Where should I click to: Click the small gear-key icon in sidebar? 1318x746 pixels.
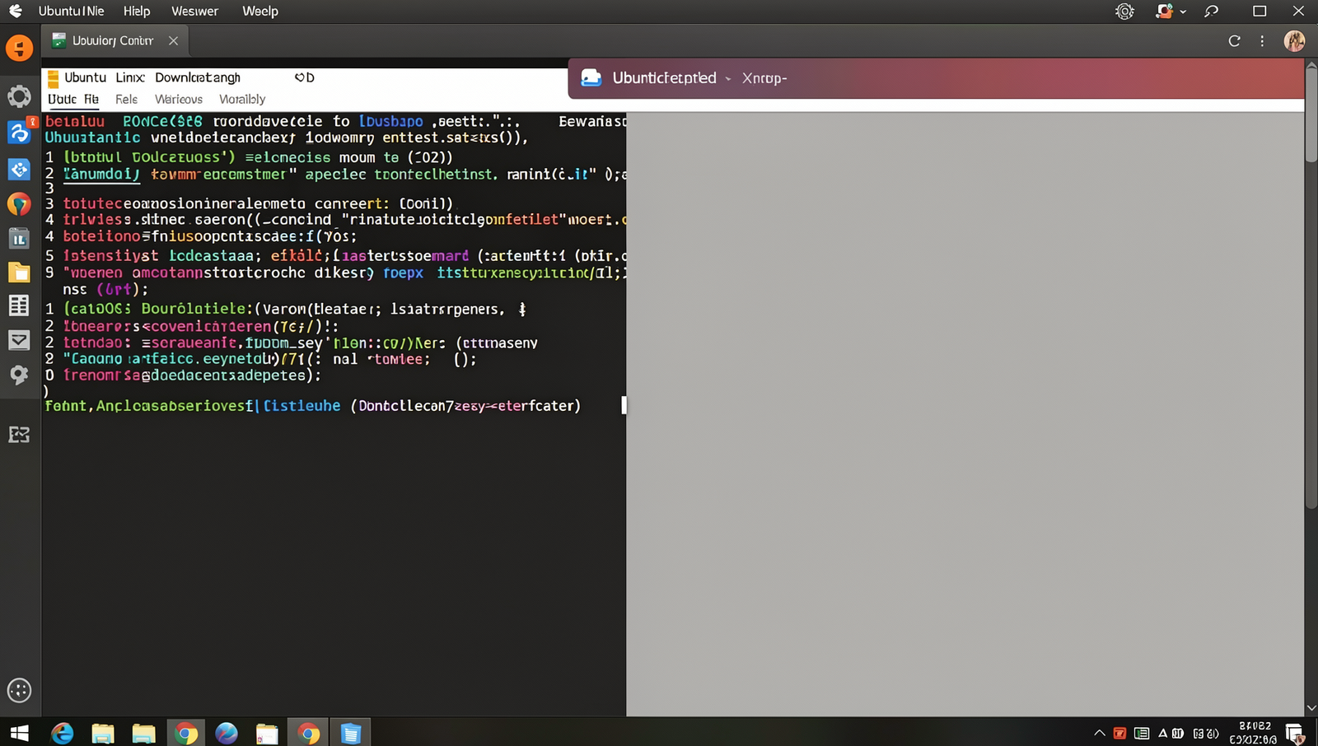point(19,375)
